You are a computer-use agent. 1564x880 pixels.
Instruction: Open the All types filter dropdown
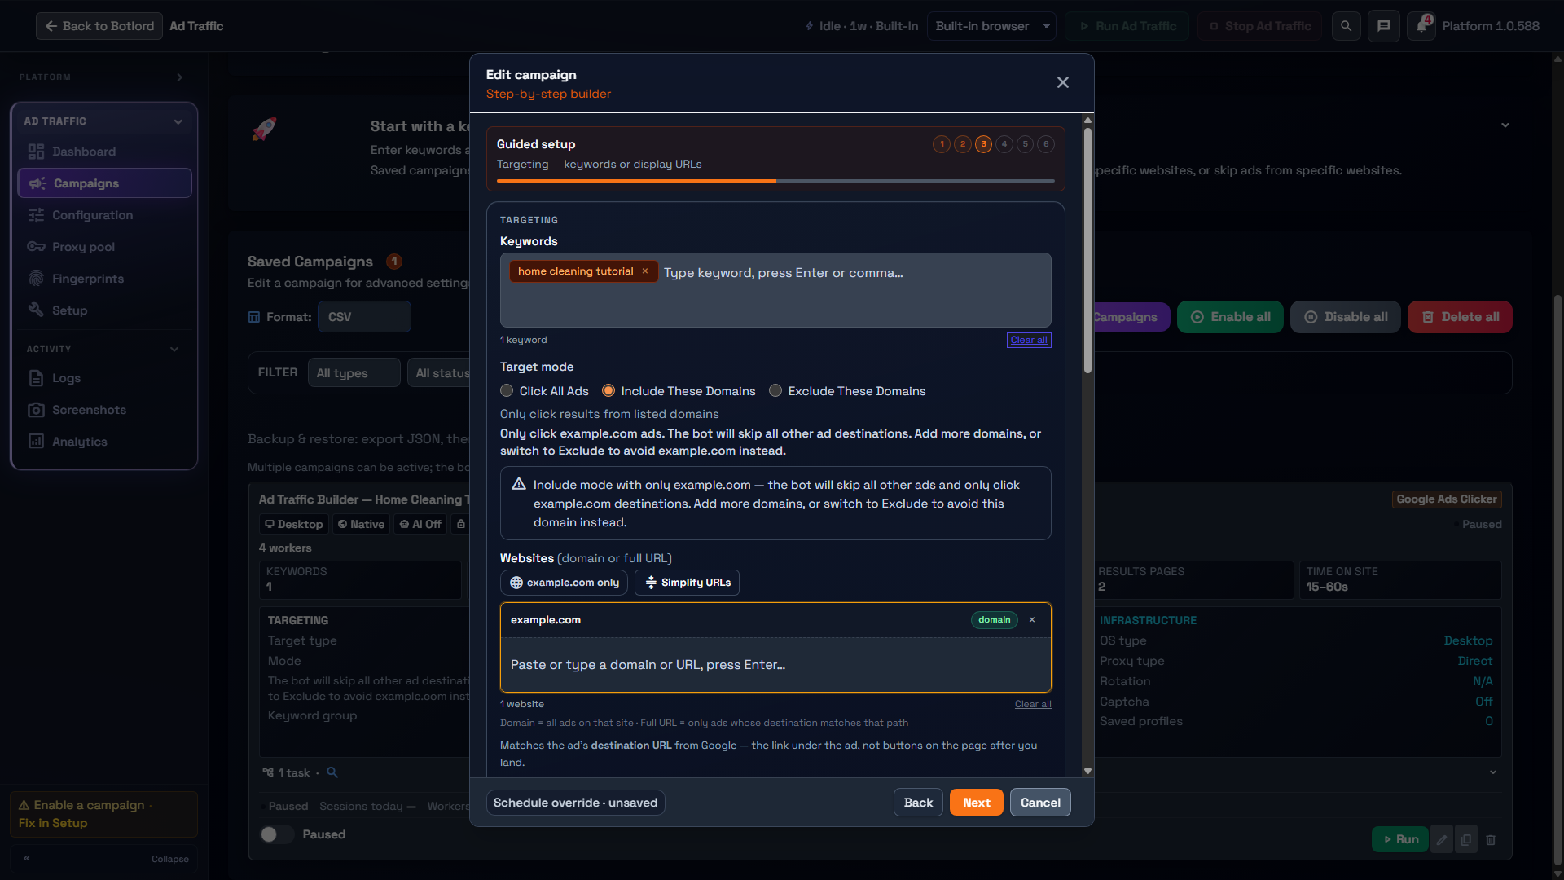tap(354, 373)
